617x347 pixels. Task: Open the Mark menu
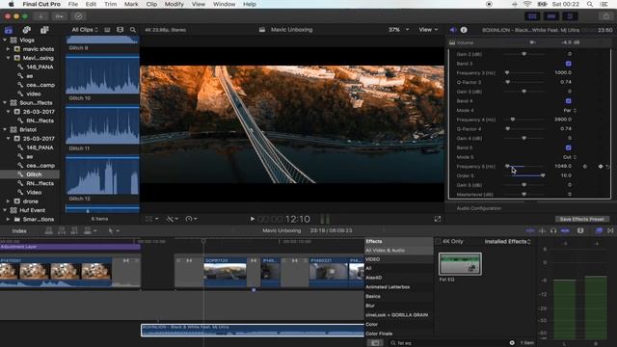pos(131,4)
